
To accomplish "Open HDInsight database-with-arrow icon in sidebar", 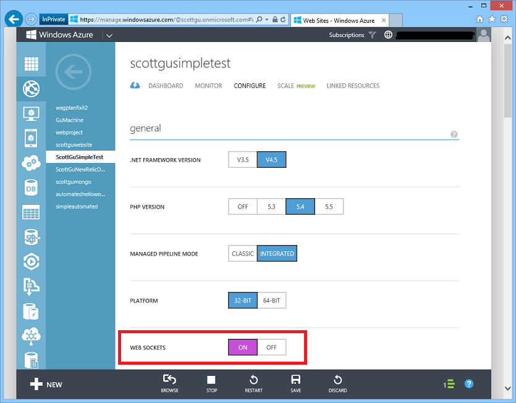I will (32, 237).
